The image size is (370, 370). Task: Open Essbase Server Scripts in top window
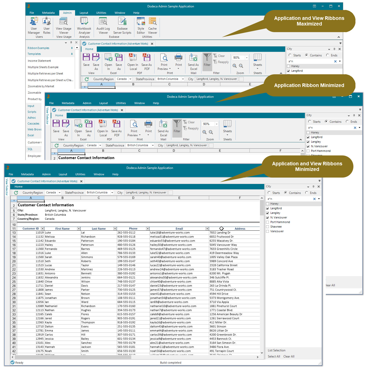point(122,26)
